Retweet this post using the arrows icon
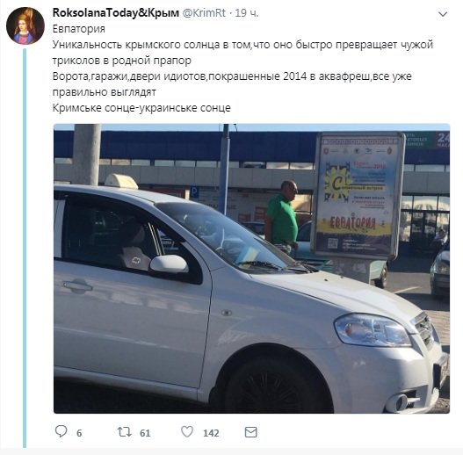Screen dimensions: 463x455 click(x=124, y=432)
